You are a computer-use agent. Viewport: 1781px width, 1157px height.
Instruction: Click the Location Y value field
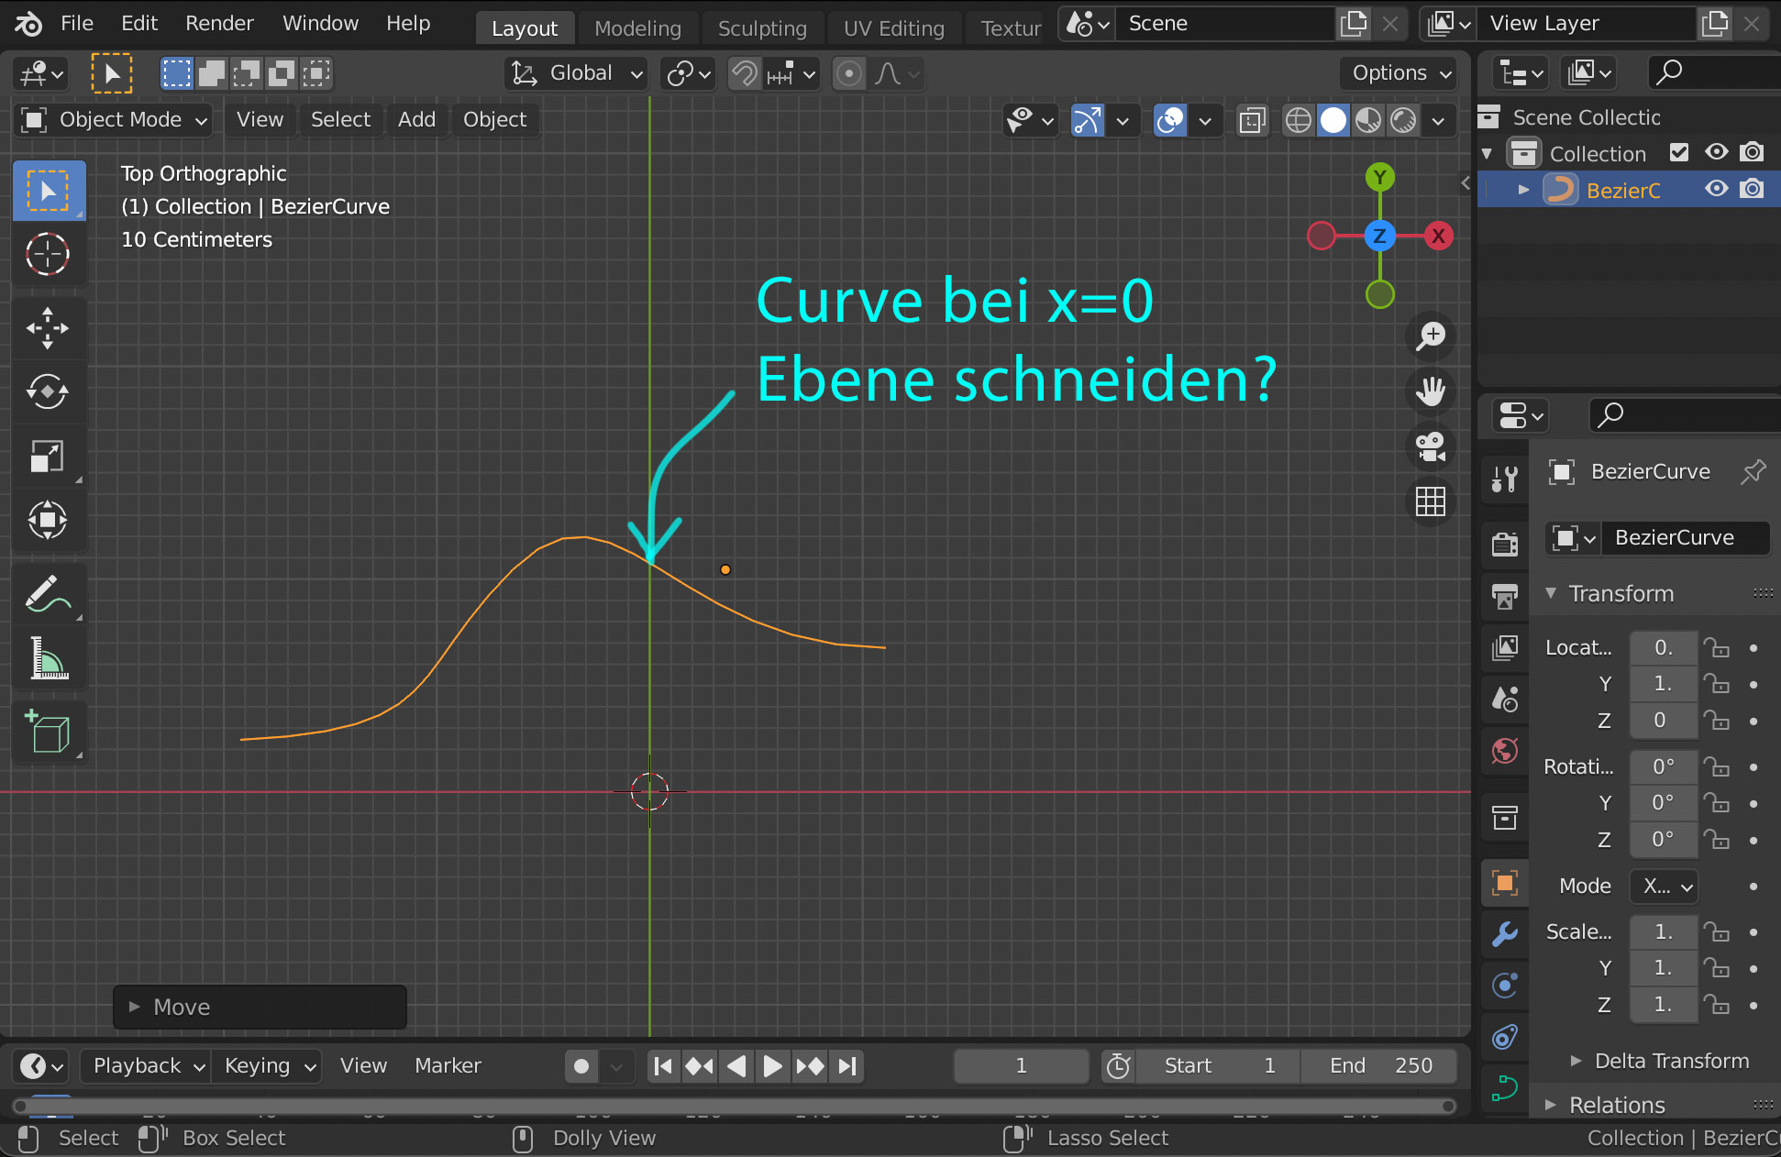(1662, 684)
